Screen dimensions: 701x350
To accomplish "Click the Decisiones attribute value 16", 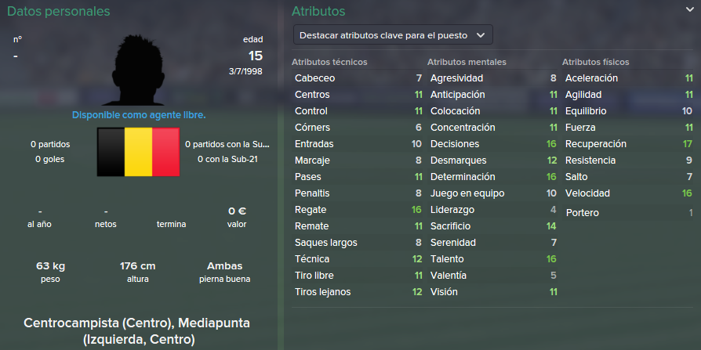I will 551,144.
